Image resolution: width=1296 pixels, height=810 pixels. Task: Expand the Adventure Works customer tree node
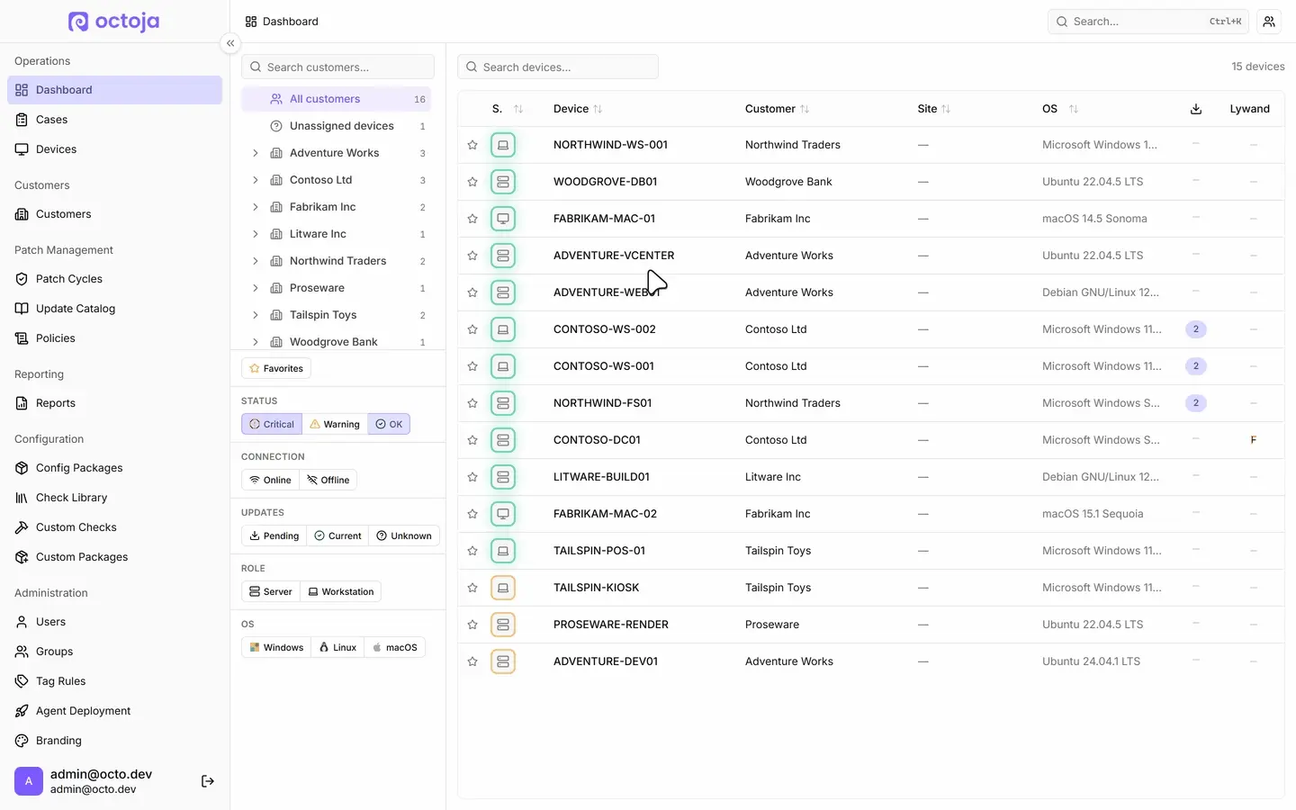pos(256,153)
